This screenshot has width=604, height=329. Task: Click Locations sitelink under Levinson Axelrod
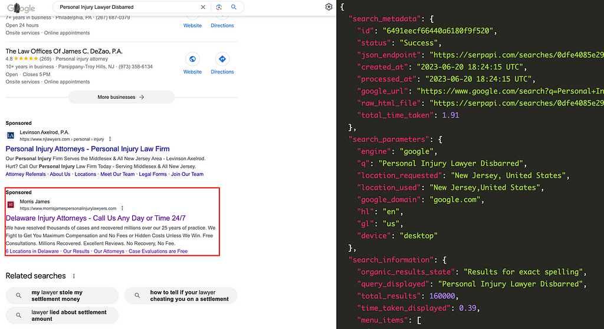[86, 174]
